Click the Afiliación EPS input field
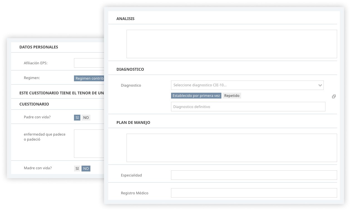The height and width of the screenshot is (211, 351). tap(89, 63)
